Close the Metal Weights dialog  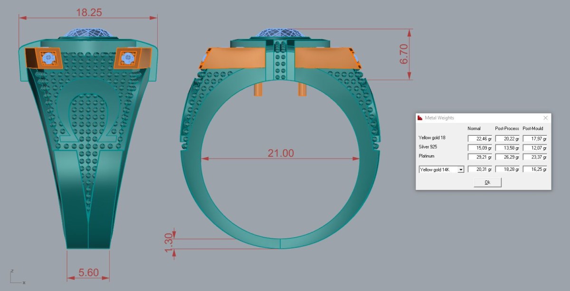pos(545,118)
